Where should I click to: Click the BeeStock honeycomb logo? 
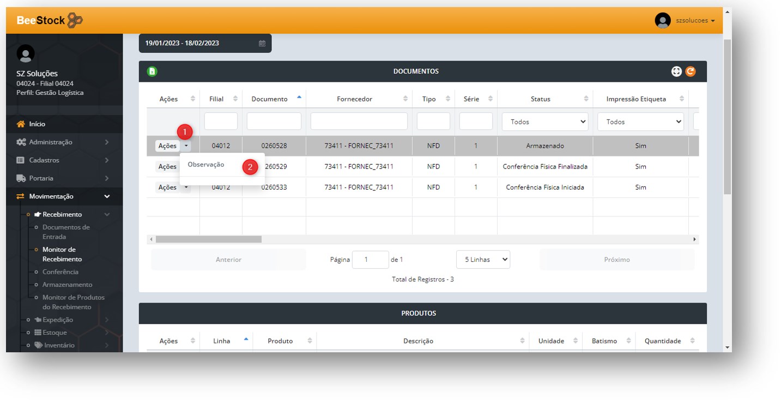click(x=75, y=21)
